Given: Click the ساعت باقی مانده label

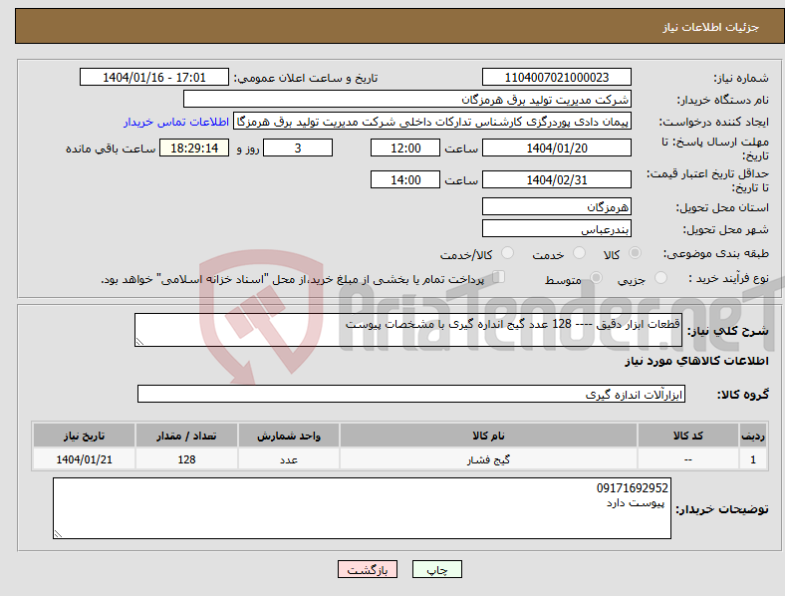Looking at the screenshot, I should coord(111,149).
